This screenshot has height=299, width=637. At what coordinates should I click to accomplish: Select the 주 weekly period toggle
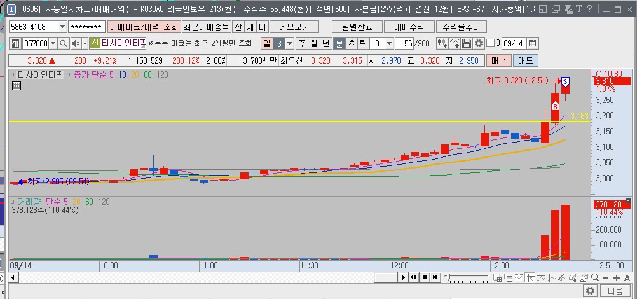pyautogui.click(x=301, y=43)
